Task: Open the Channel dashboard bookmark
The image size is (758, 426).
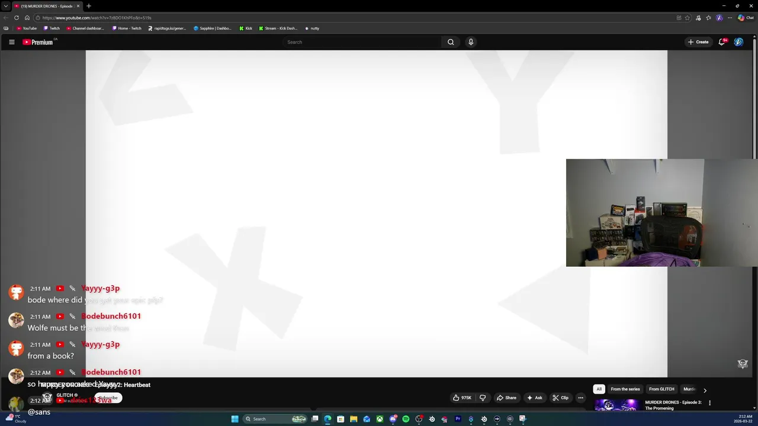Action: [85, 28]
